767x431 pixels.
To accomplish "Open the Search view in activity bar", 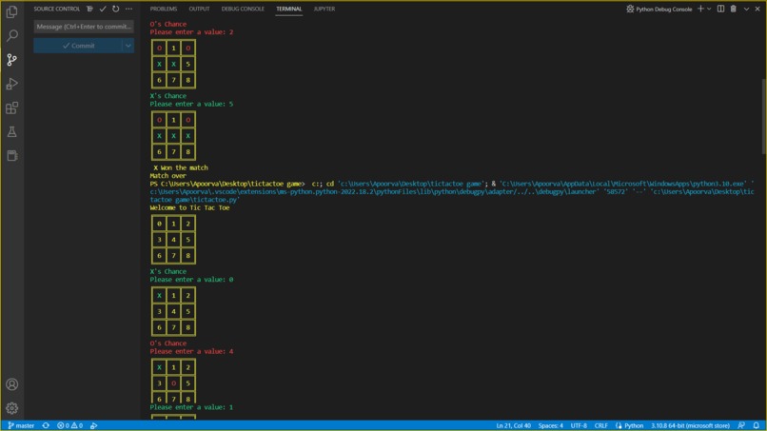I will 11,35.
